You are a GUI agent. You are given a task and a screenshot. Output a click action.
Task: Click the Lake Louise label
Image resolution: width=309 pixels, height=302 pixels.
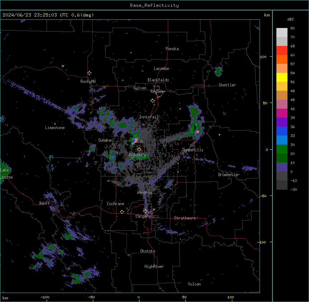(x=6, y=174)
